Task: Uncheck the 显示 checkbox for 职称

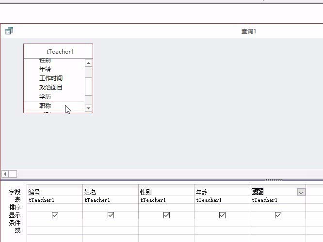Action: (278, 215)
